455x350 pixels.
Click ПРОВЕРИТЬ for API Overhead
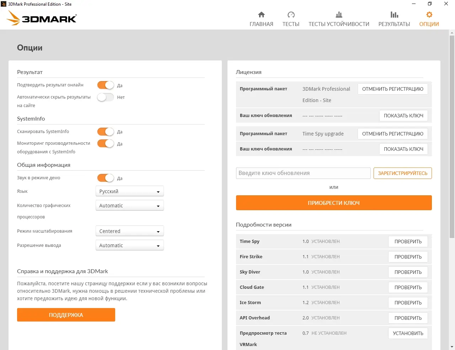408,318
